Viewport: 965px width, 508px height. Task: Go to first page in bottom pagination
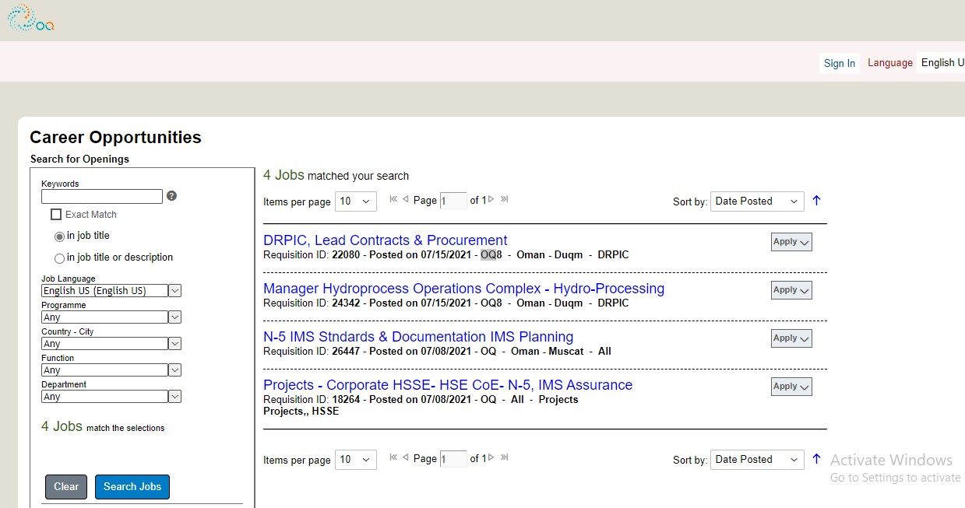[x=393, y=457]
